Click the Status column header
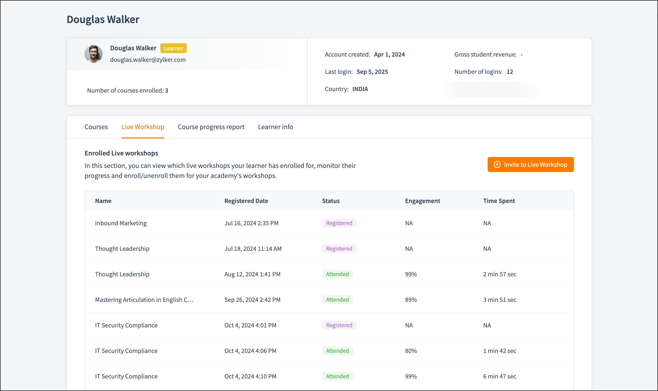 (x=331, y=201)
